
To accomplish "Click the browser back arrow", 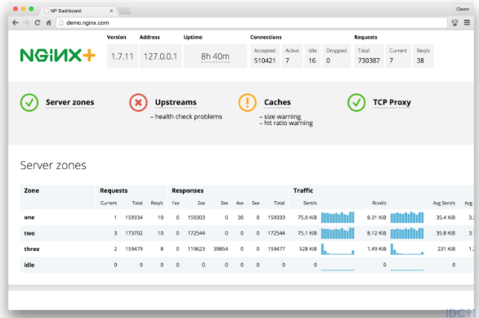I will pos(16,23).
